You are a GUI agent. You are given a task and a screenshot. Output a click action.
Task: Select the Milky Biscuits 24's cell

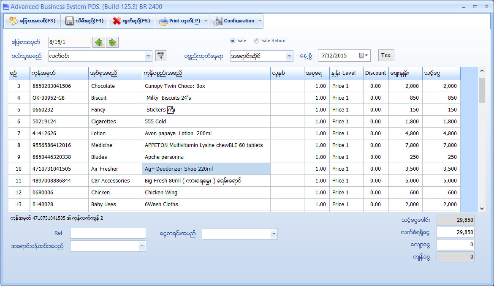[206, 98]
